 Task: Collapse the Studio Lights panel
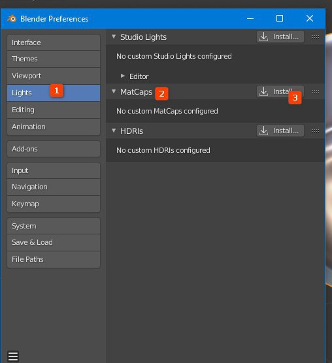point(114,37)
